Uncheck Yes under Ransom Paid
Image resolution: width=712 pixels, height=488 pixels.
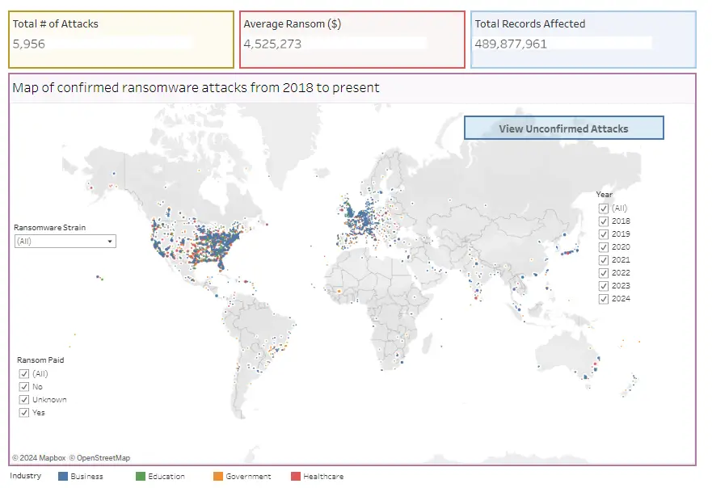(24, 412)
